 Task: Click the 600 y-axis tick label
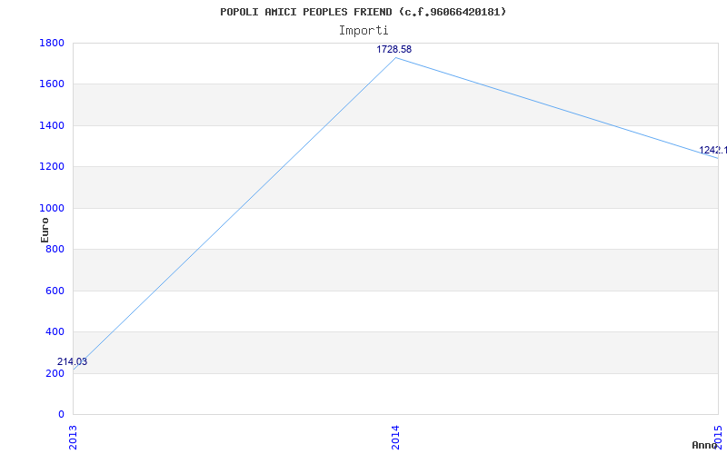coord(55,291)
